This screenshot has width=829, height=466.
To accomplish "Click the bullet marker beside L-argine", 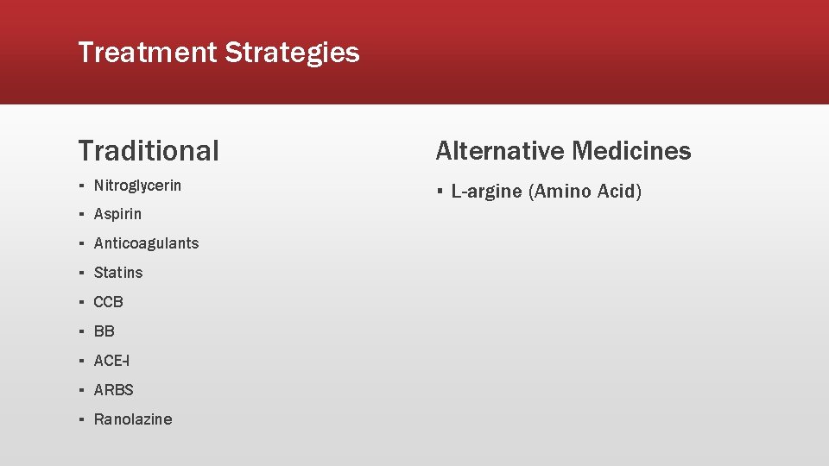I will (440, 191).
